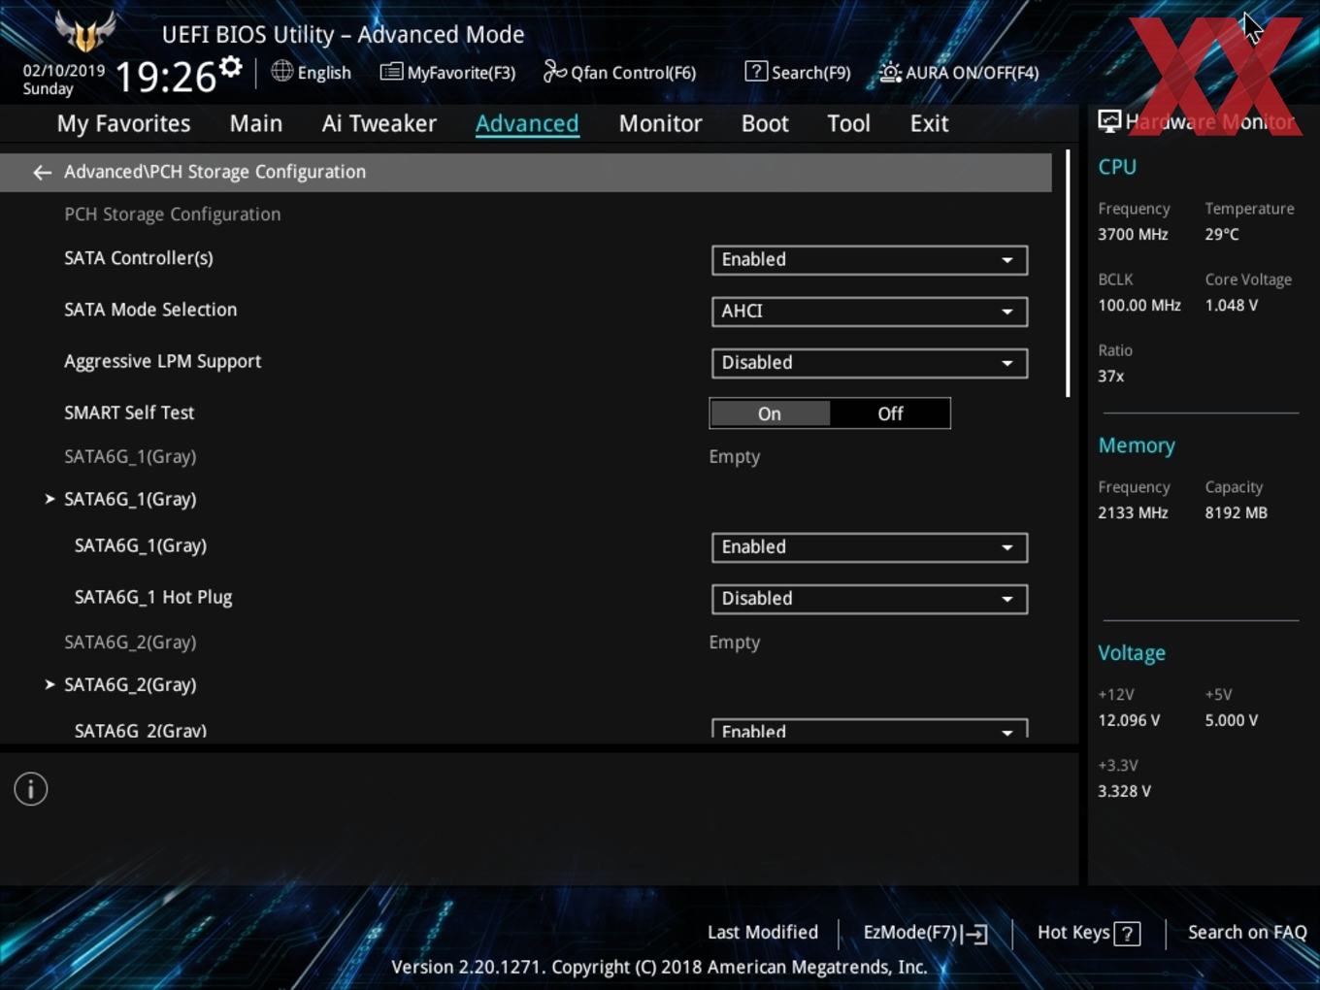Click the Memory Capacity value 8192 MB
The width and height of the screenshot is (1320, 990).
pyautogui.click(x=1237, y=512)
